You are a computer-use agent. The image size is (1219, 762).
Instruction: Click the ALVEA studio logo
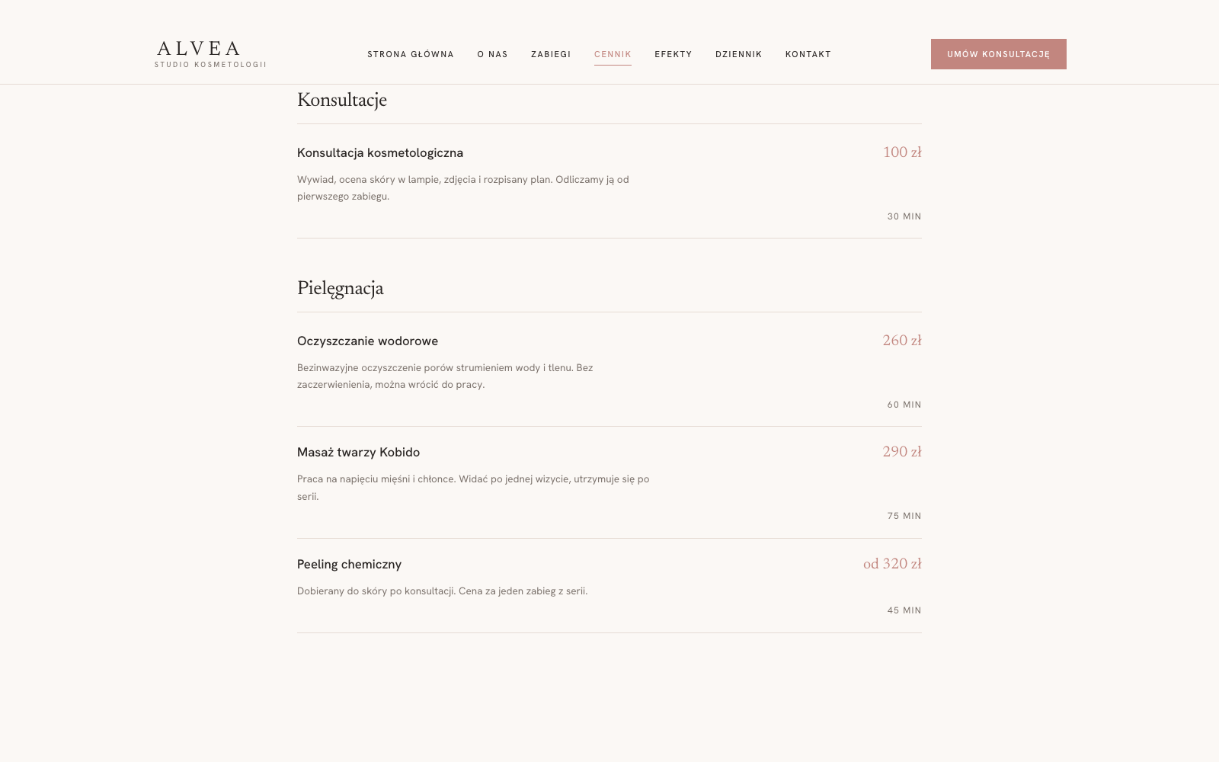tap(210, 54)
